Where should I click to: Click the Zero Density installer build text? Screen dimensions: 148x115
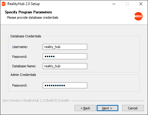coord(36,100)
